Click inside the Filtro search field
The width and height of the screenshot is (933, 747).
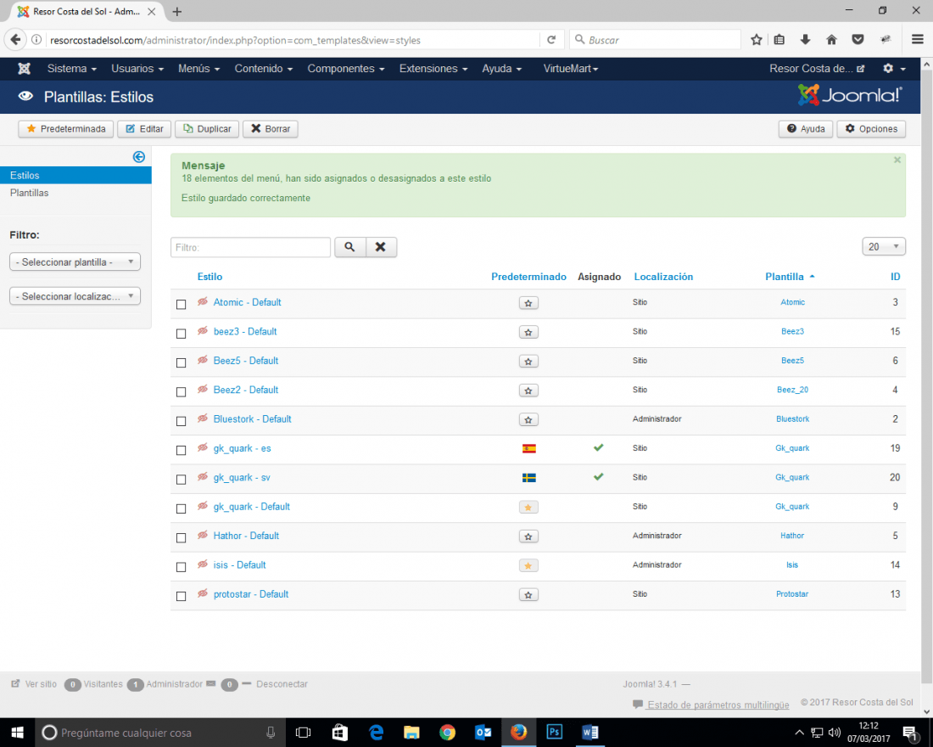click(x=250, y=247)
